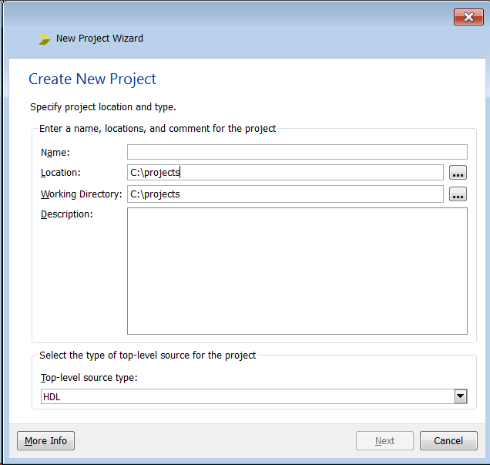Click the Create New Project heading
490x465 pixels.
point(92,79)
